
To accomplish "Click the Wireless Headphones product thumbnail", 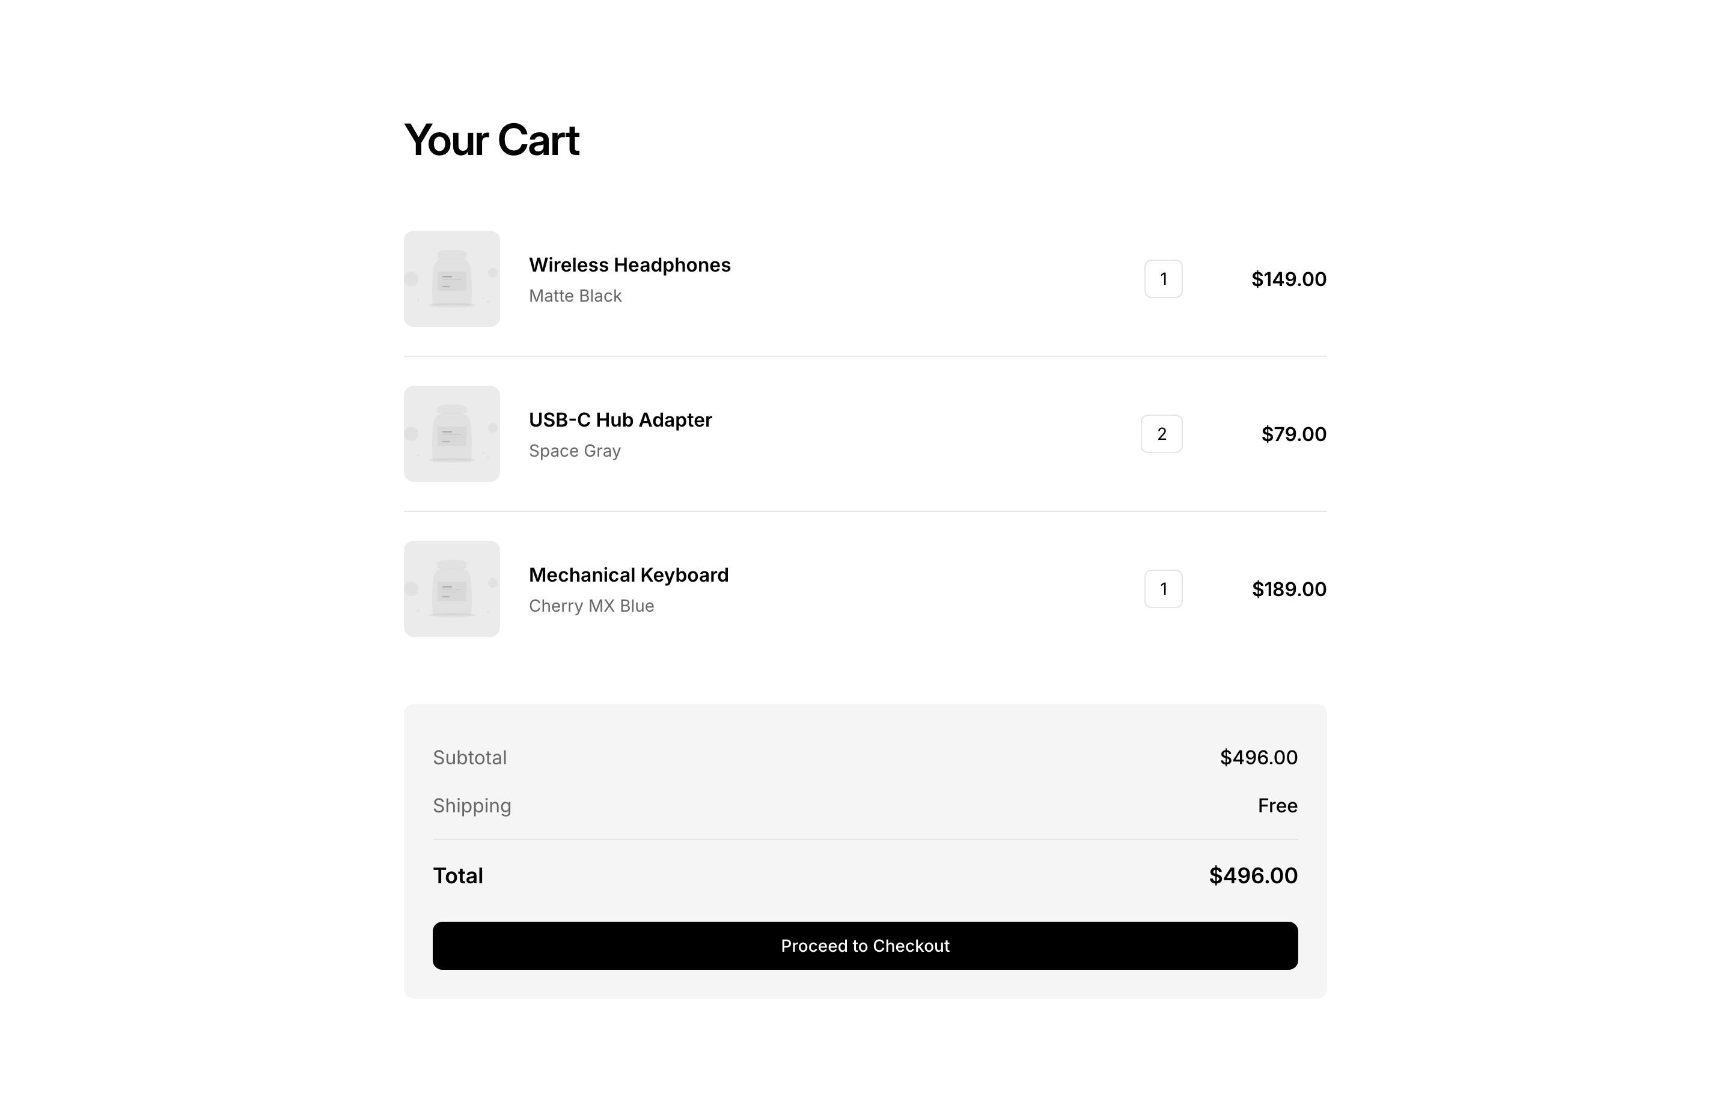I will [x=451, y=279].
